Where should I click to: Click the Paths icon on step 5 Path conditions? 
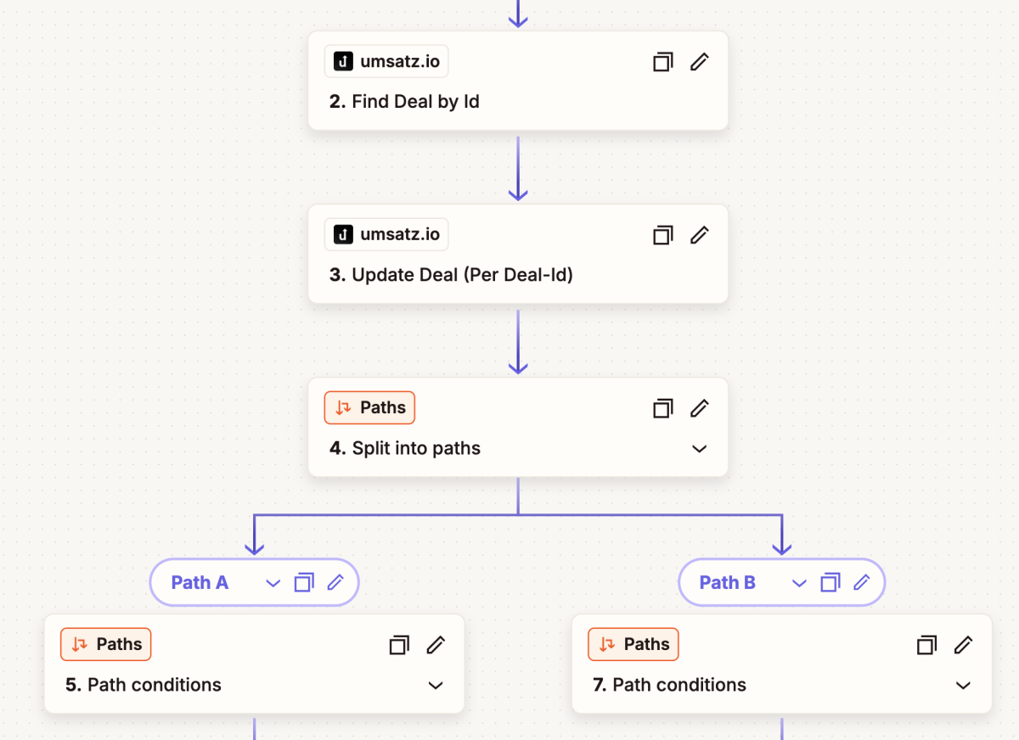click(x=79, y=644)
